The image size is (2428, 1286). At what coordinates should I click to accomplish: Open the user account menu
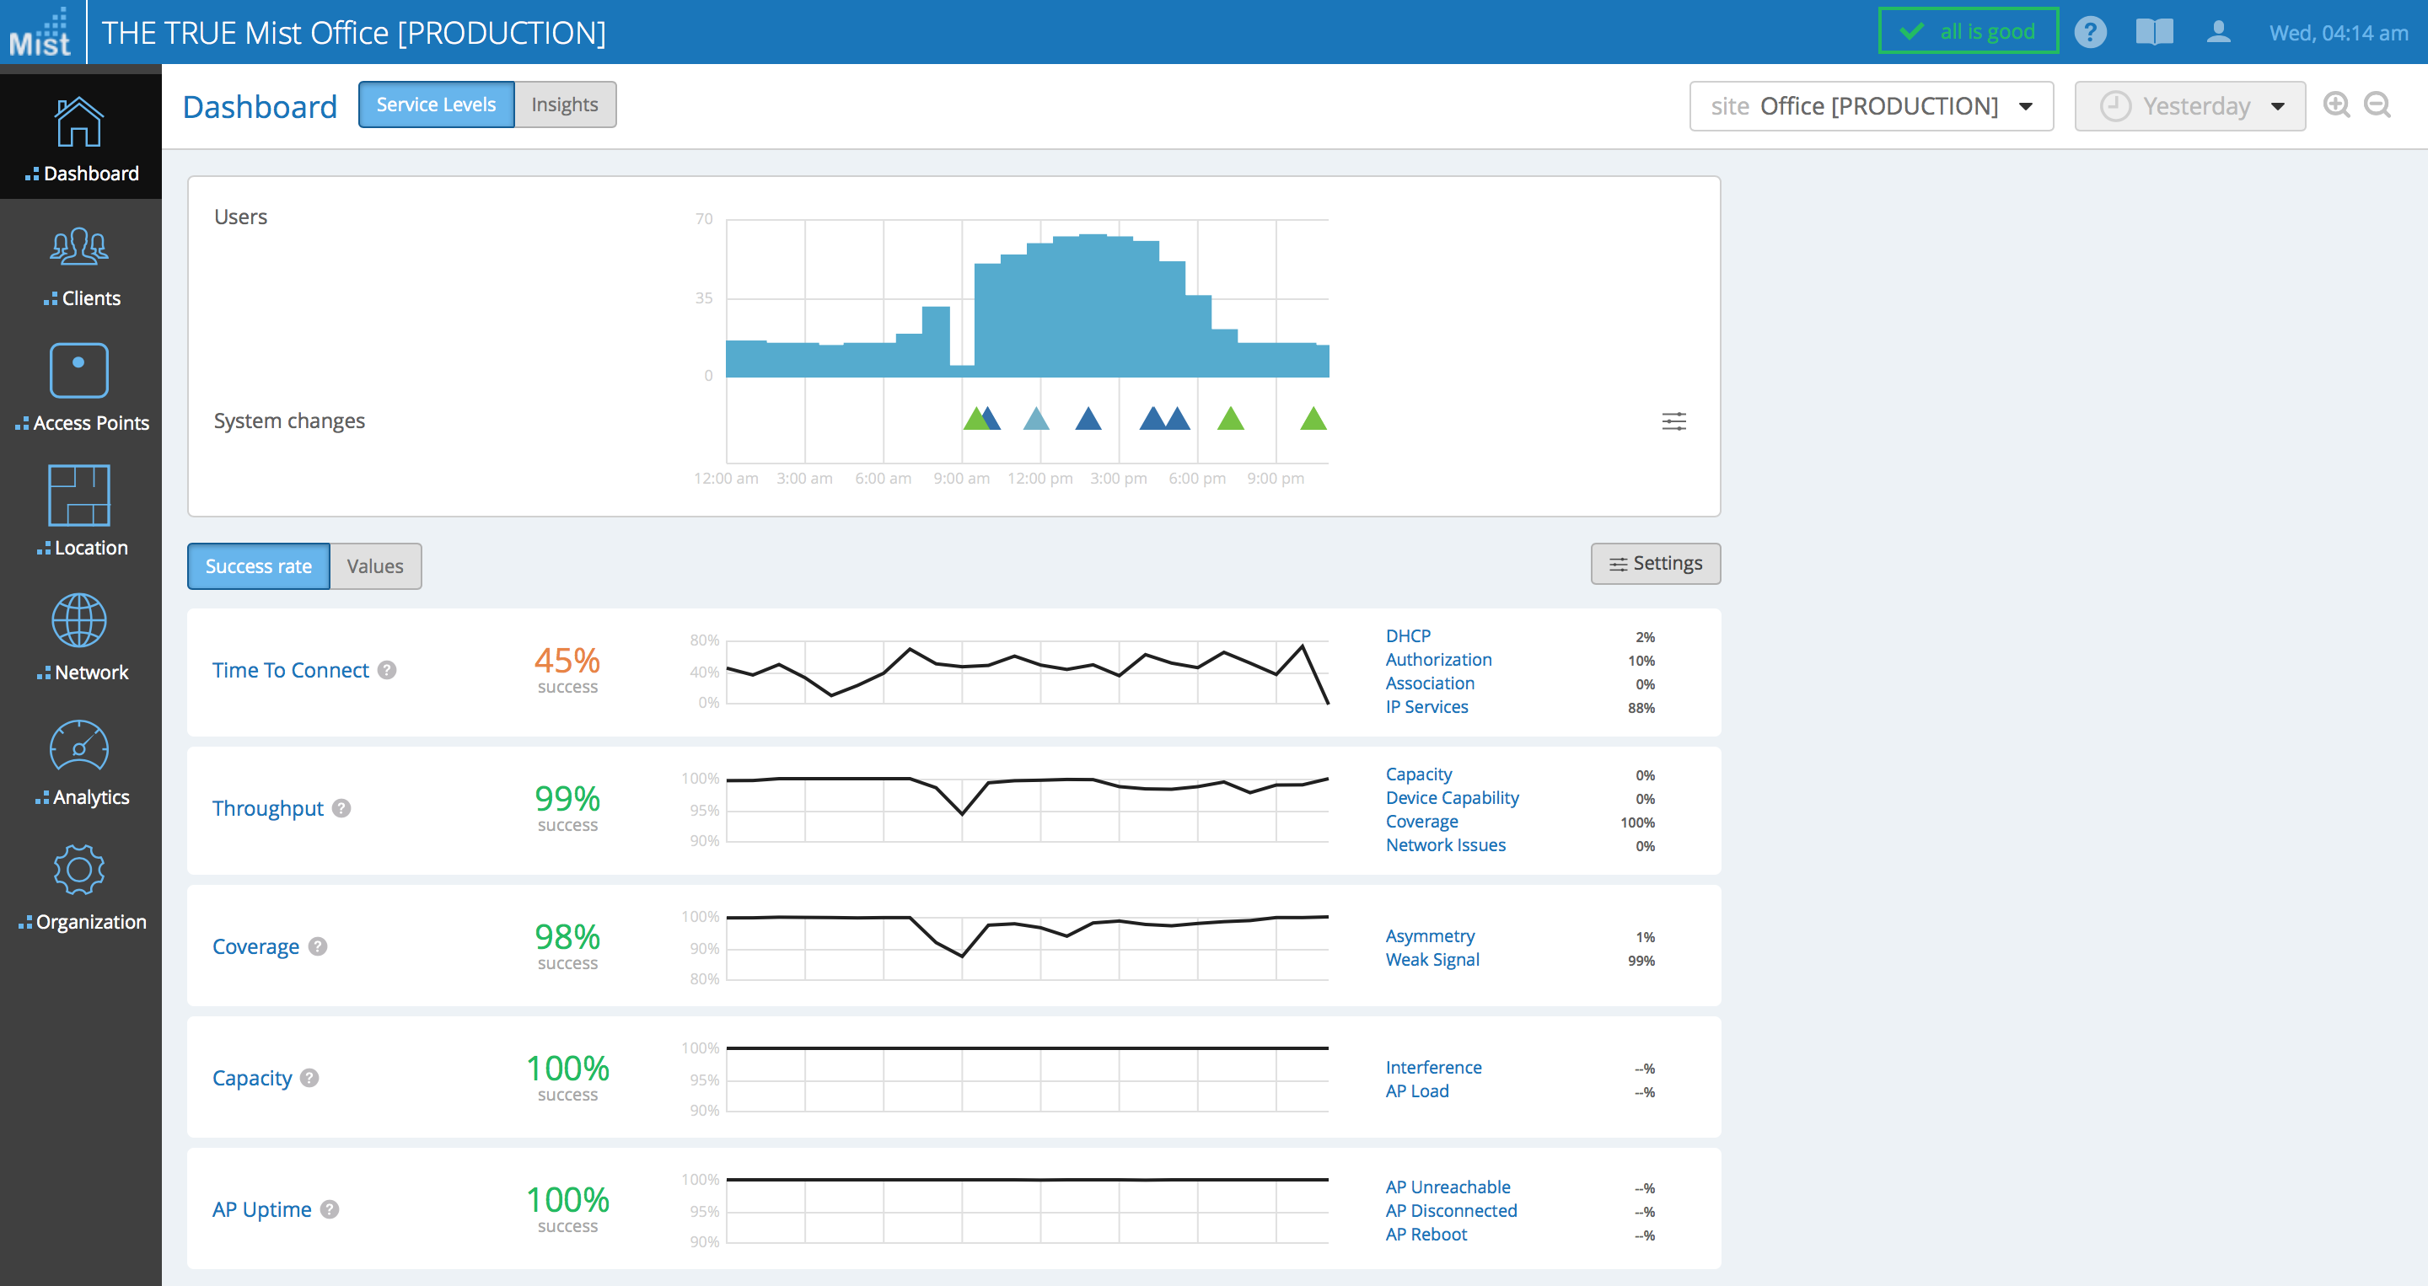tap(2218, 32)
